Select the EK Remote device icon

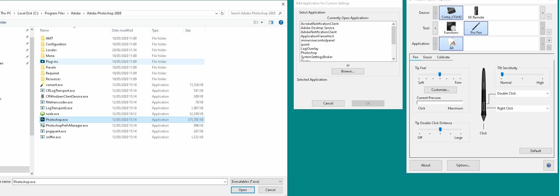coord(476,13)
